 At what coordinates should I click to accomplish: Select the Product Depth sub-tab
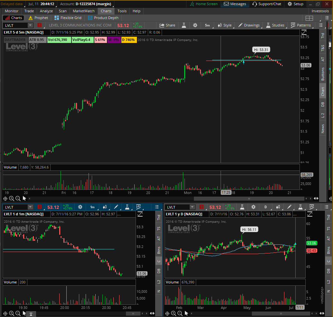pyautogui.click(x=103, y=18)
